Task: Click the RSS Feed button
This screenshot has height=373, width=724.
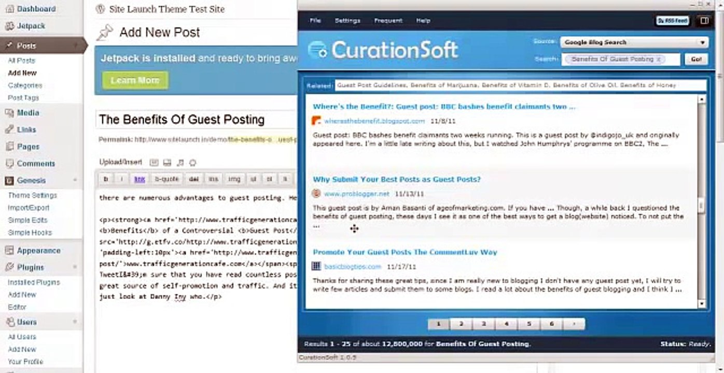Action: 673,21
